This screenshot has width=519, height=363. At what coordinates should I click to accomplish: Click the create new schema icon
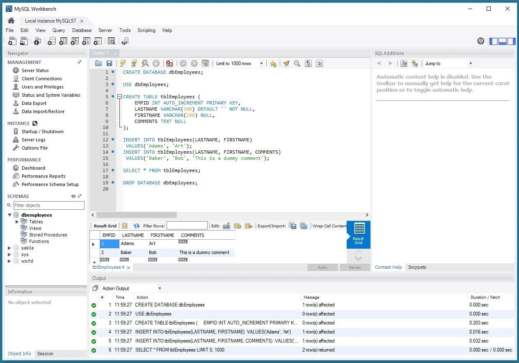[x=52, y=41]
